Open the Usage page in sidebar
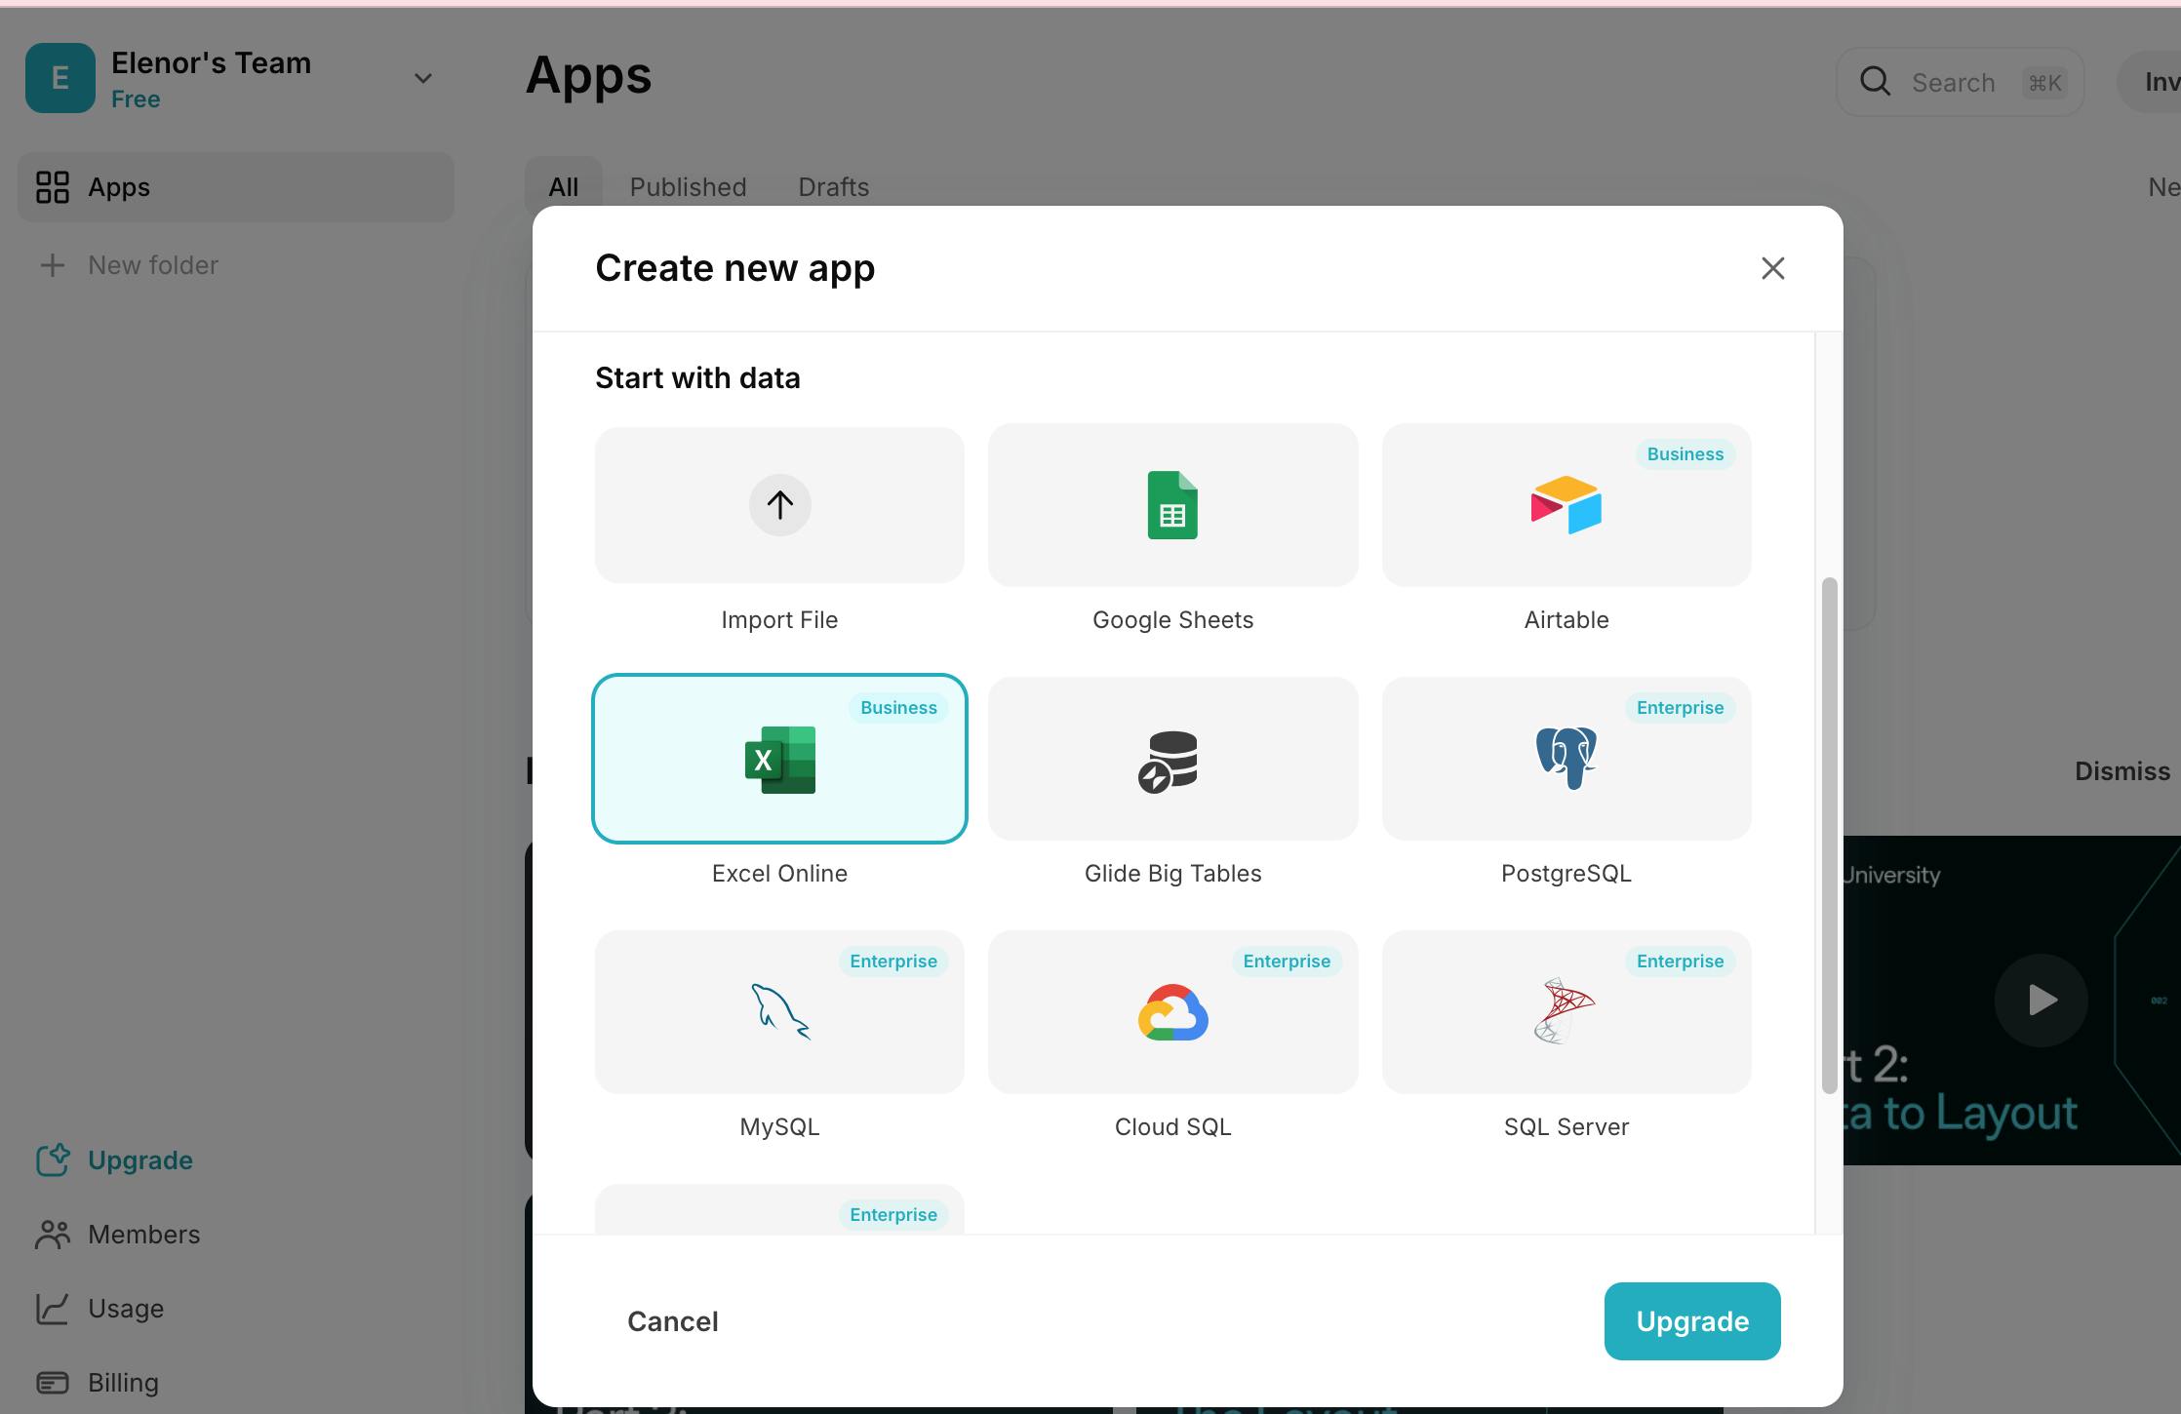Screen dimensions: 2181x1414 coord(126,1309)
